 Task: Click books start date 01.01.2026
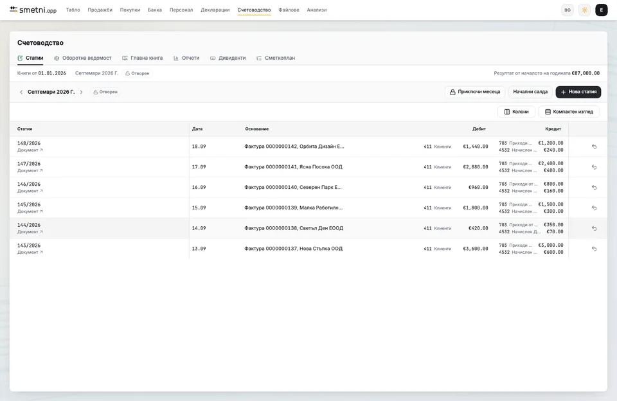click(x=52, y=73)
